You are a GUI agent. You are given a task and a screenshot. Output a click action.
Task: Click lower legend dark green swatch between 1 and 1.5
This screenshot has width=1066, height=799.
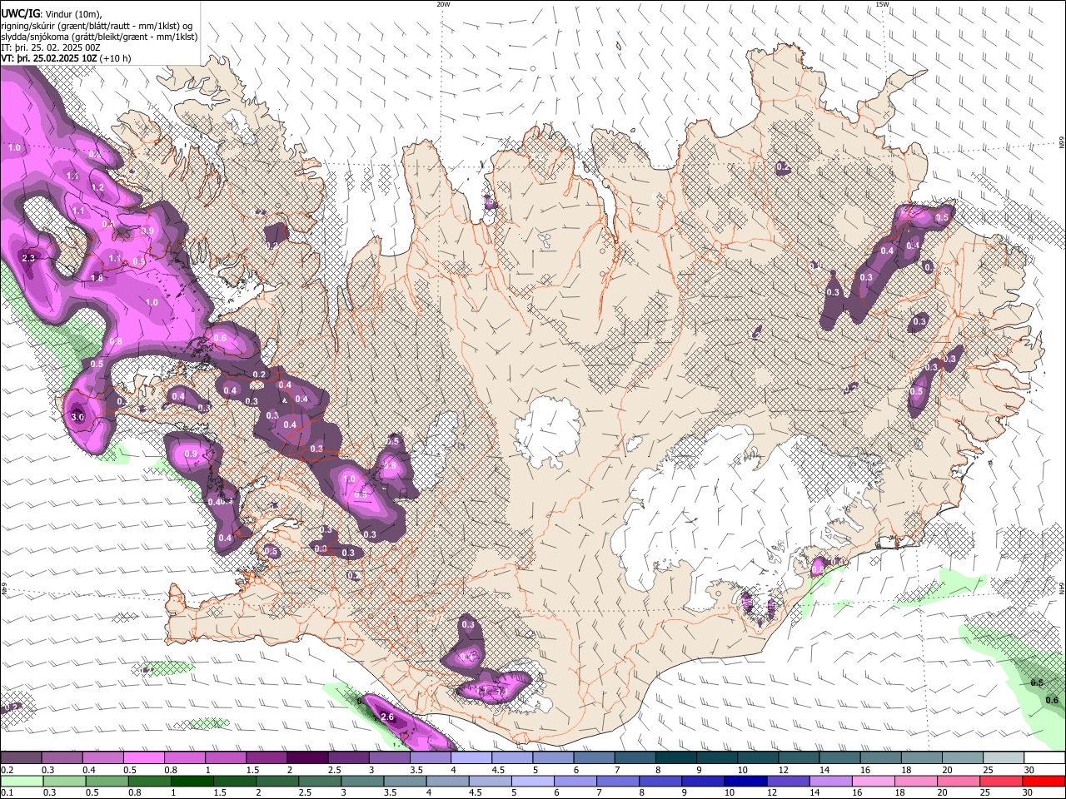click(192, 782)
